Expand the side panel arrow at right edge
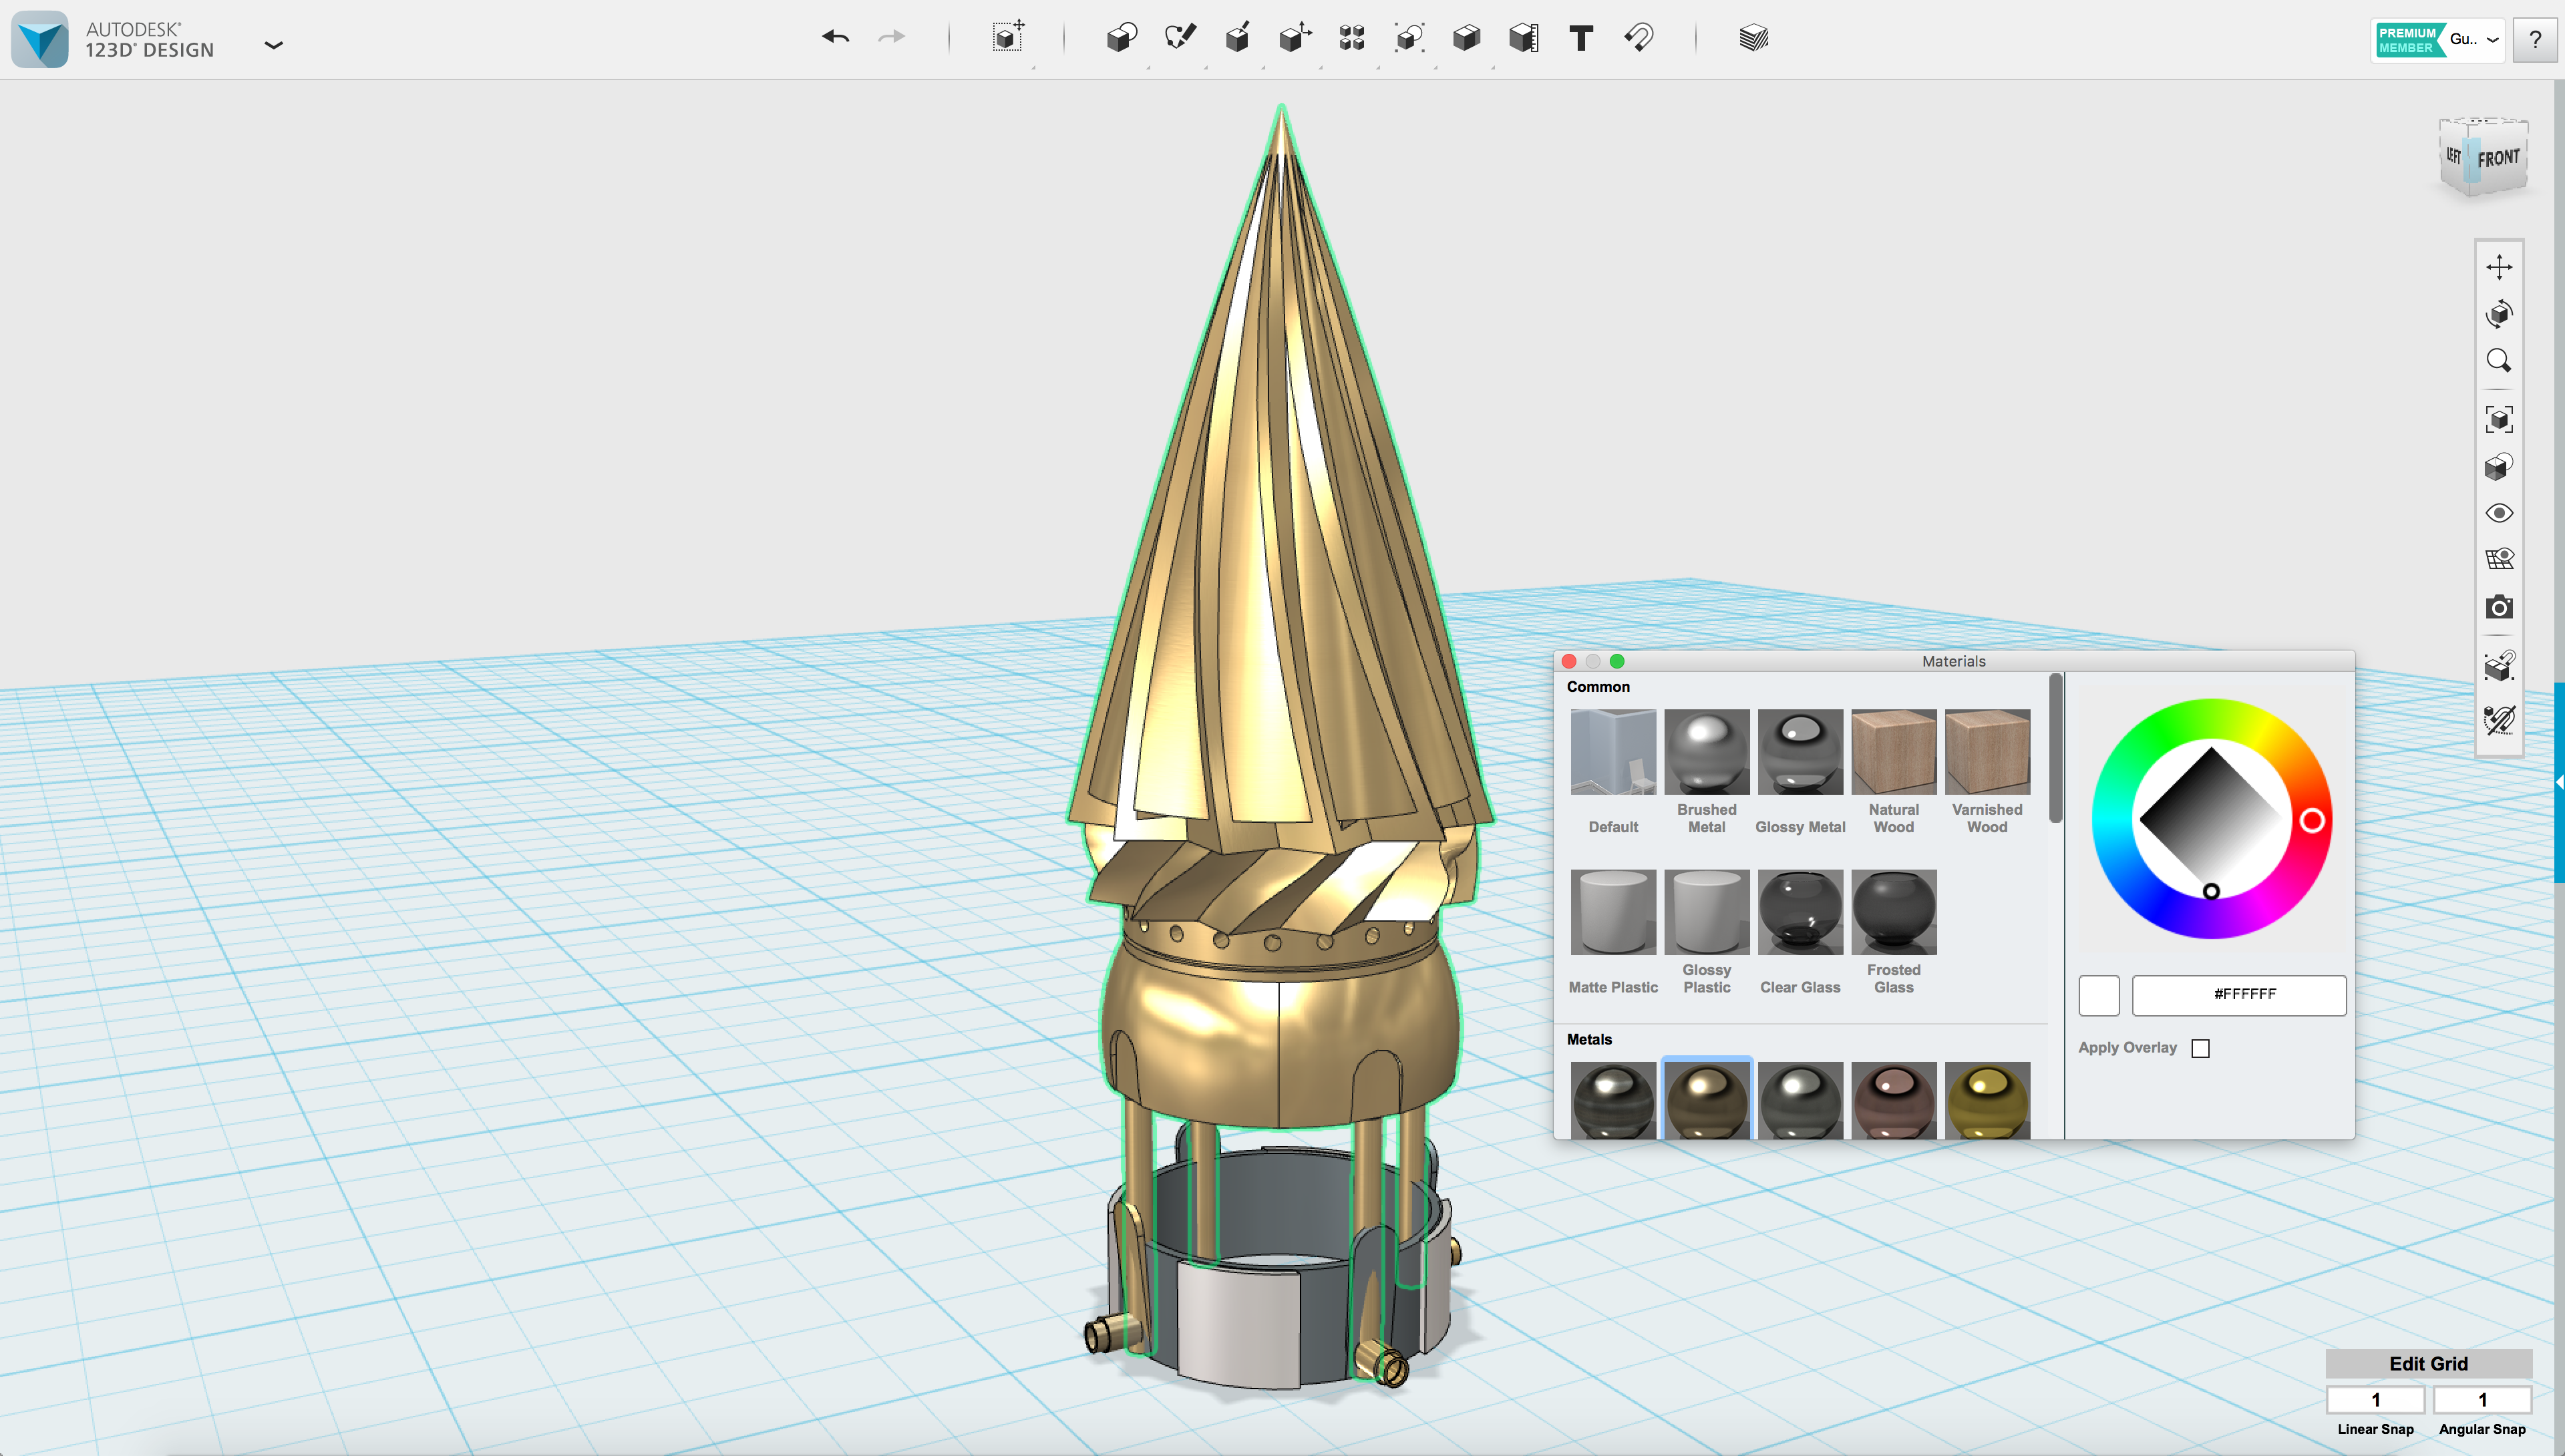2565x1456 pixels. pos(2558,781)
